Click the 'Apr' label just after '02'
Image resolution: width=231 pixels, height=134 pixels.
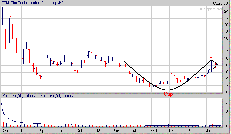[x=116, y=131]
